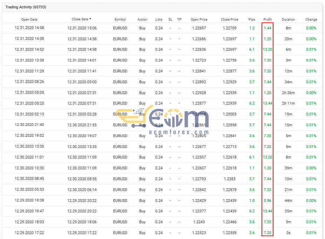The image size is (325, 239).
Task: Click the TP column header
Action: click(x=179, y=20)
